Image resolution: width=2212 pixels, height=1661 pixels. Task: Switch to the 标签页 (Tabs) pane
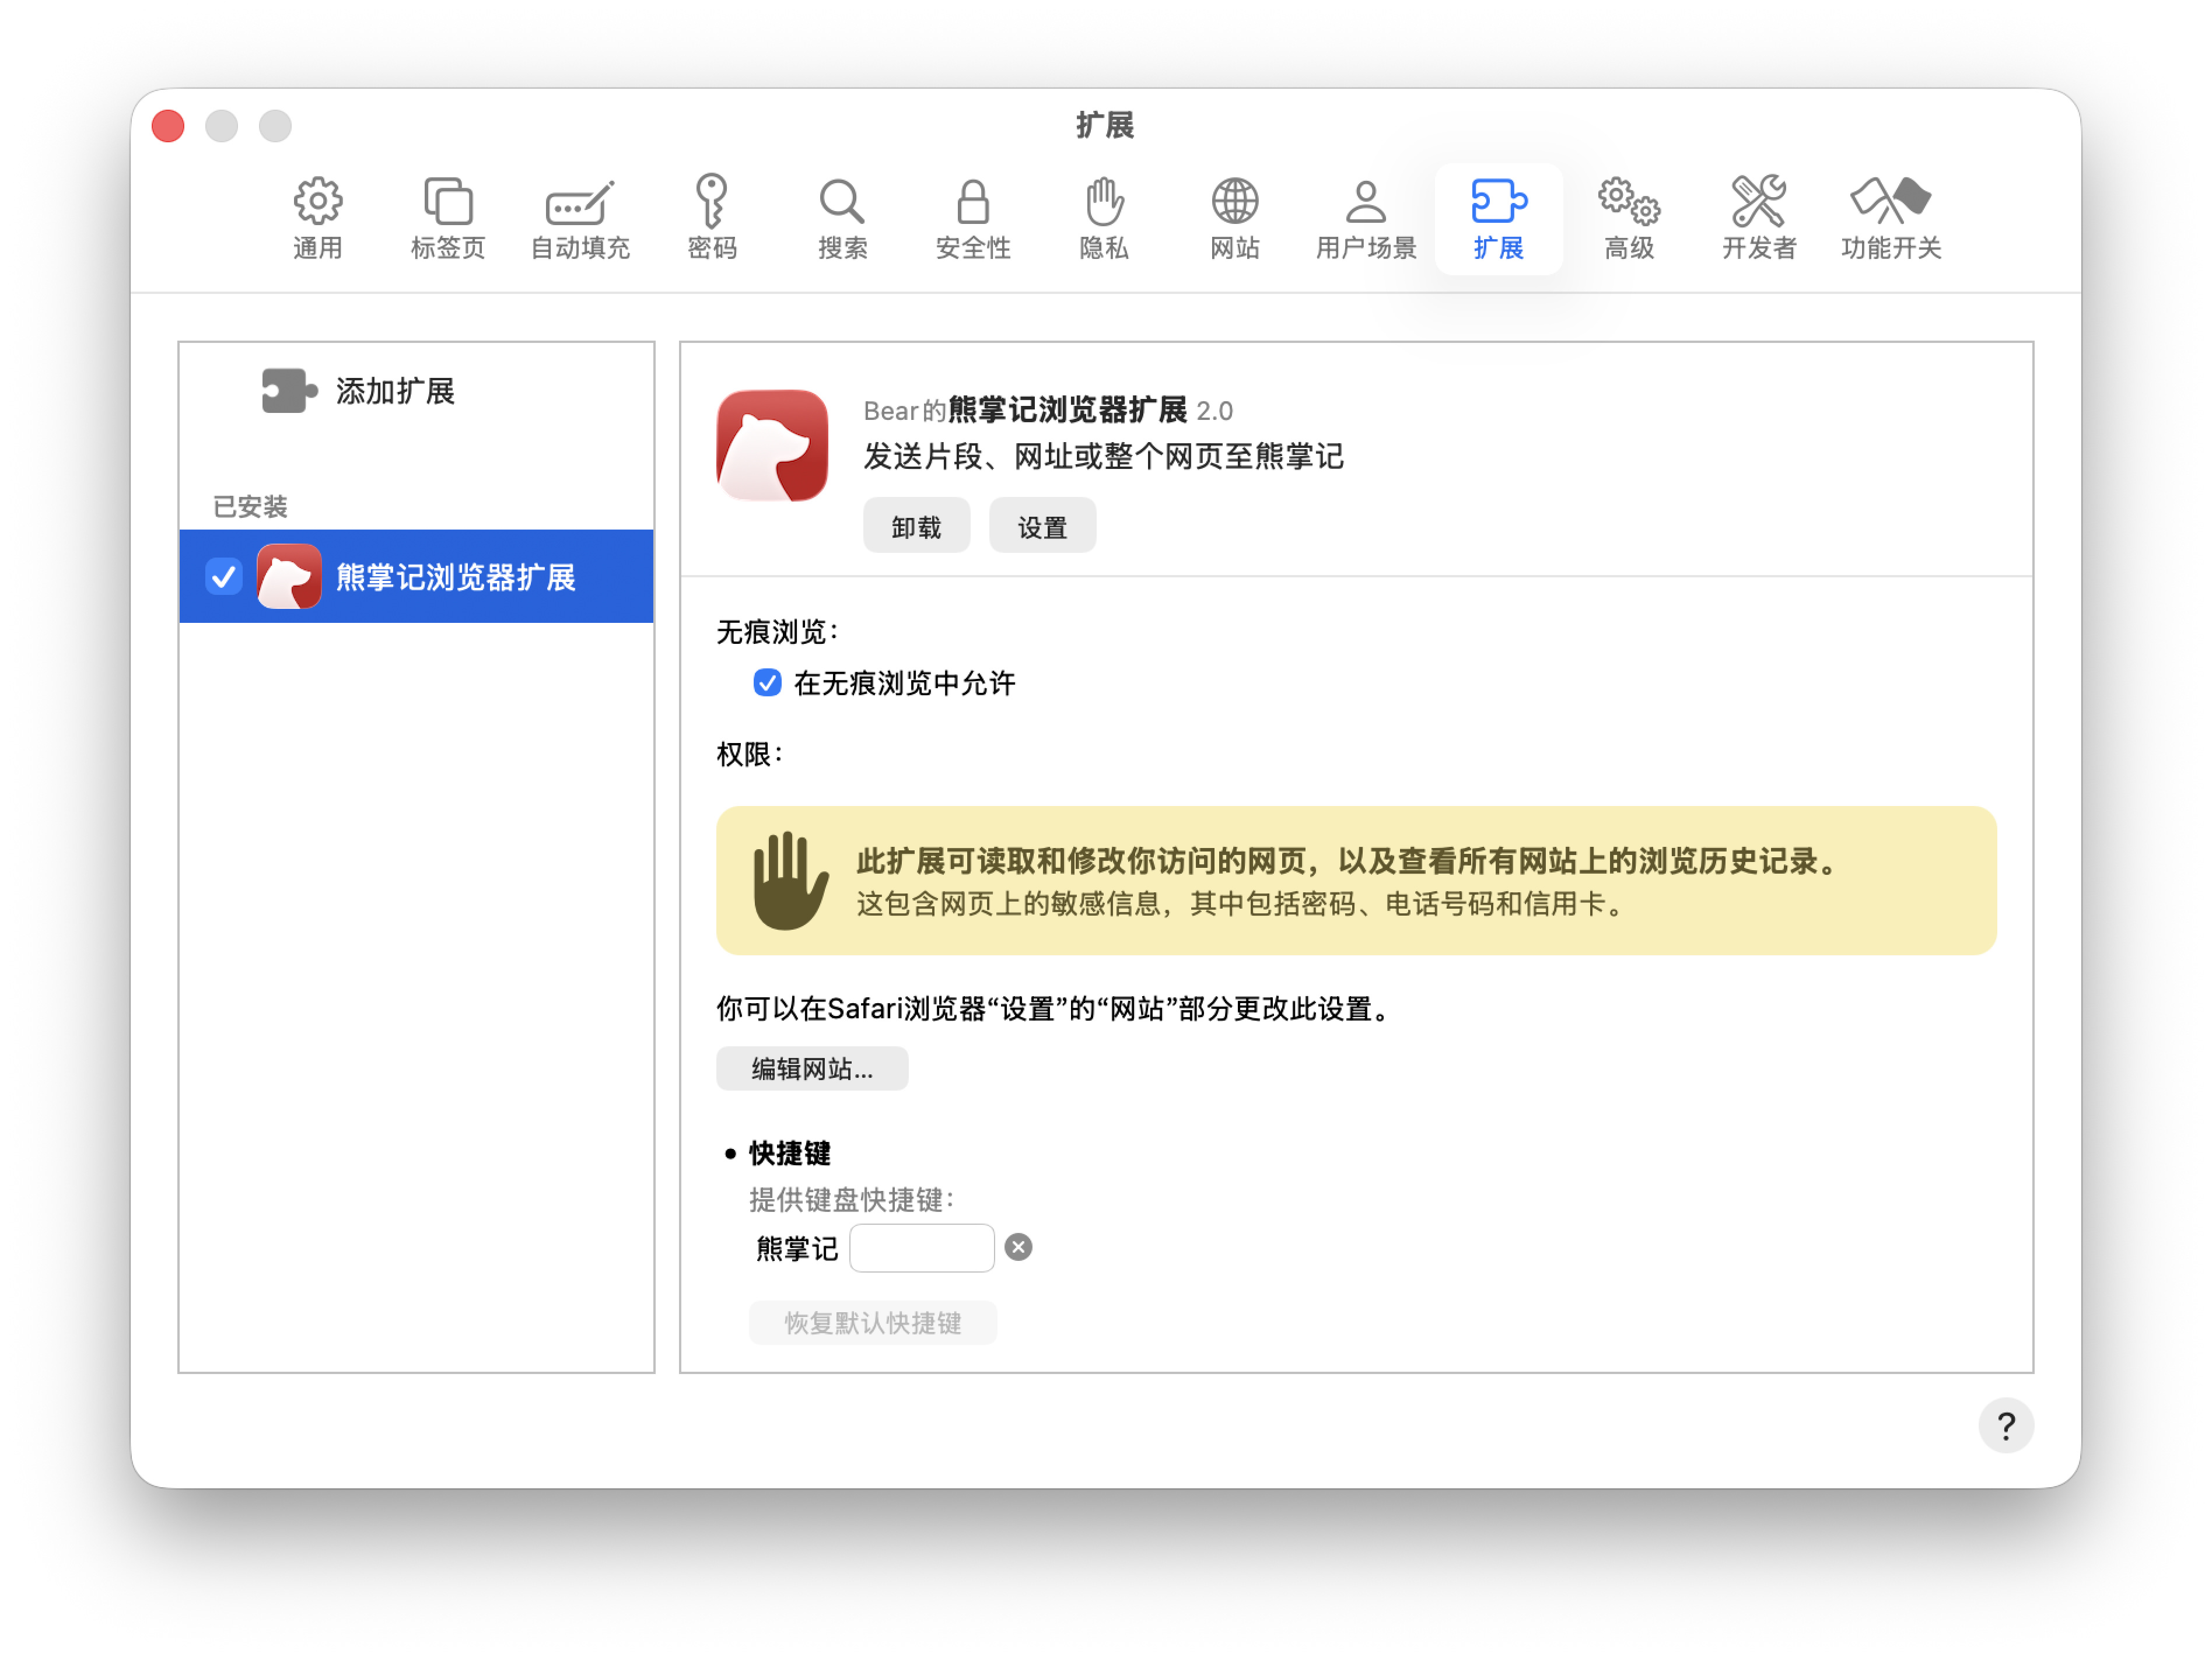coord(448,218)
